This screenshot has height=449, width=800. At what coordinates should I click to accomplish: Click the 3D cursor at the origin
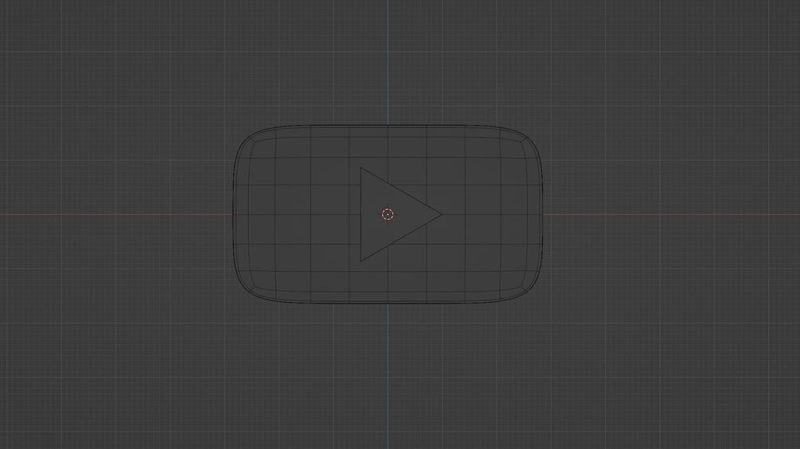tap(388, 215)
